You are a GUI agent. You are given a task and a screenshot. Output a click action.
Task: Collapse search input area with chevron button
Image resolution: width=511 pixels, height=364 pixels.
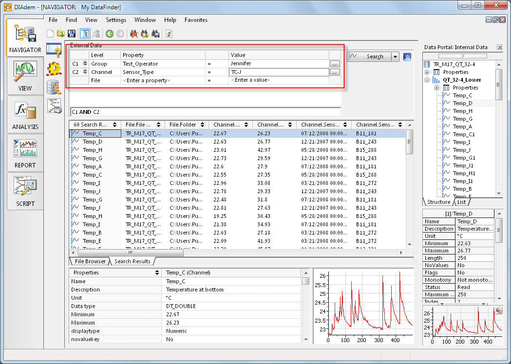(407, 56)
